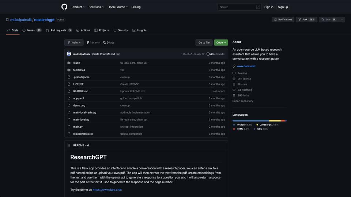
Task: Open https://www.dara.chat demo link in README
Action: [107, 190]
